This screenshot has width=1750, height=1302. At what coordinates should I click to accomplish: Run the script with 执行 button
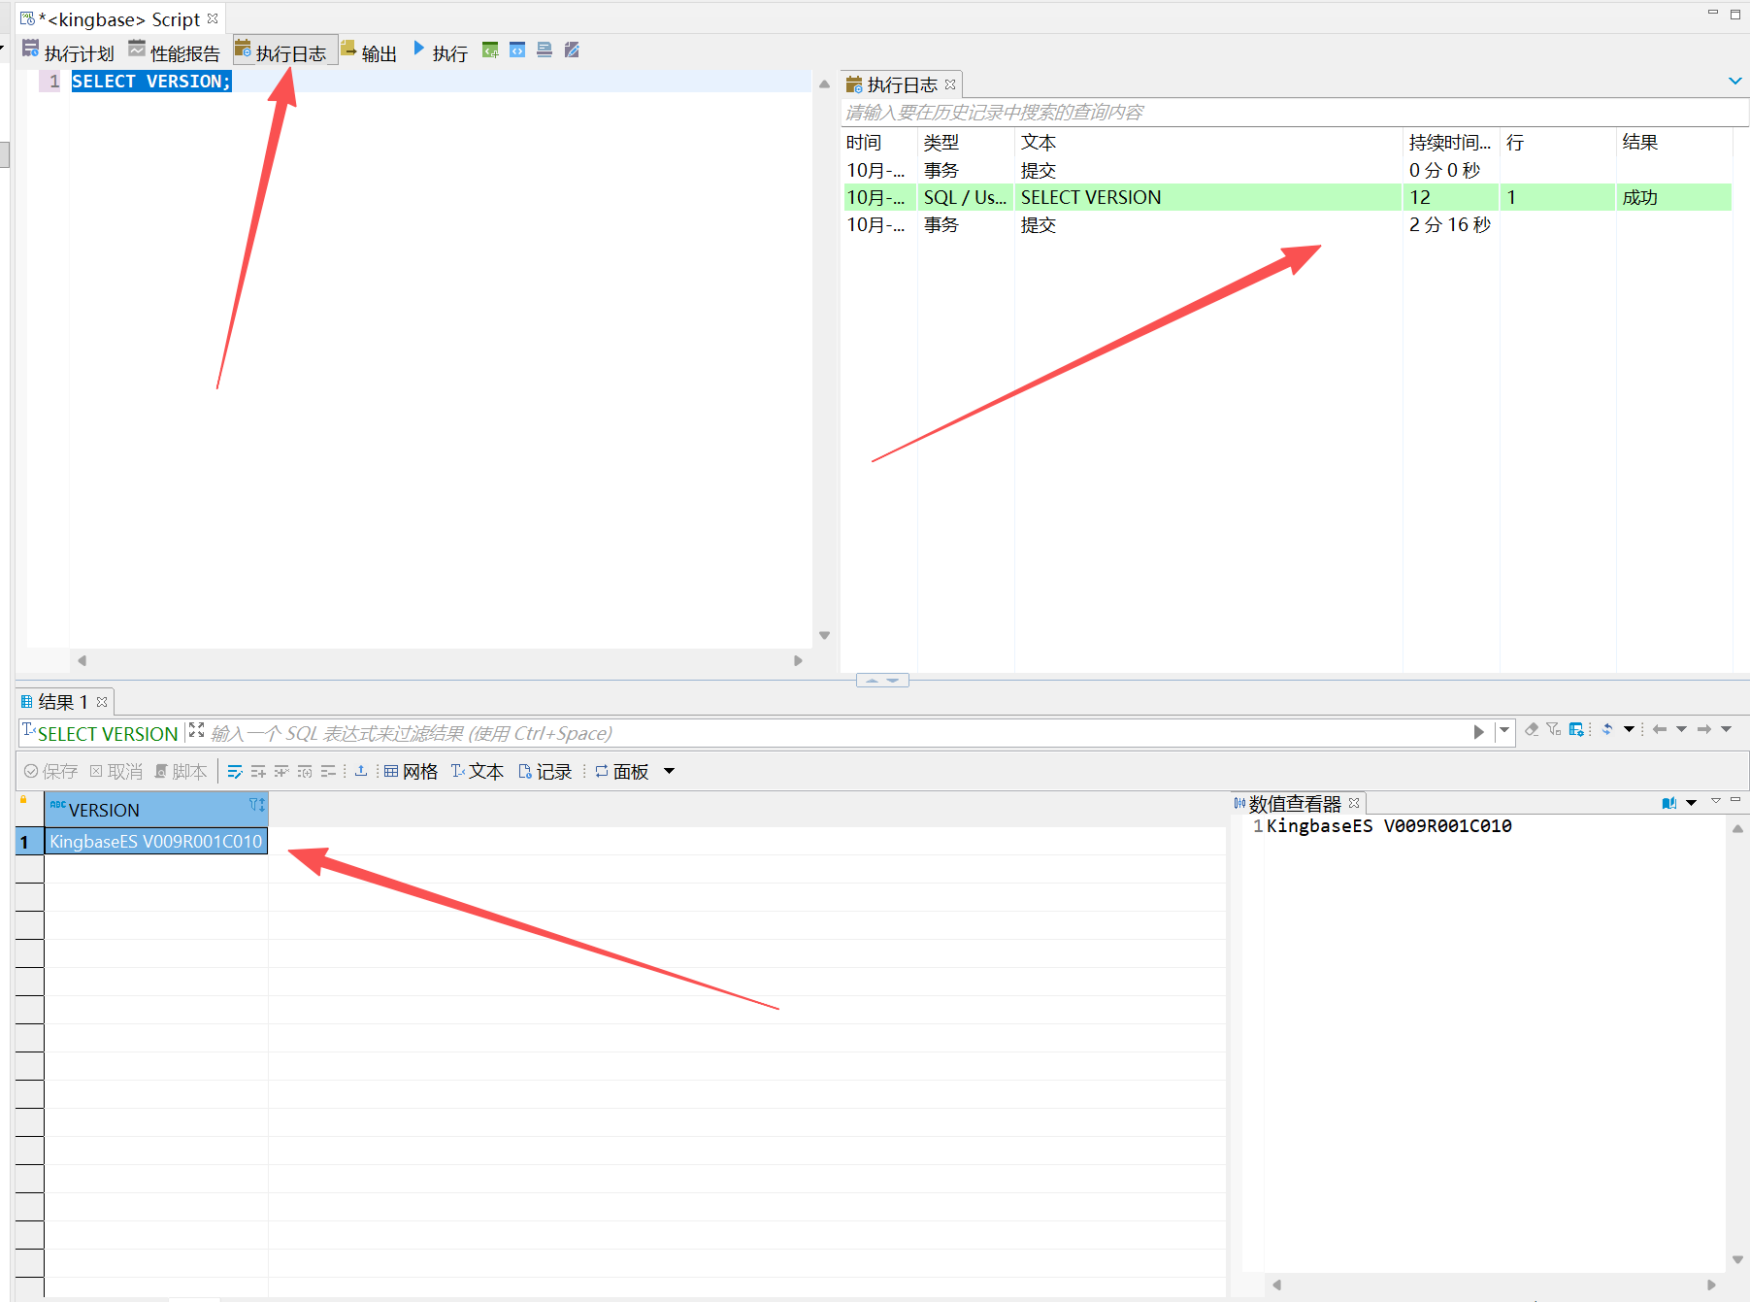point(440,51)
